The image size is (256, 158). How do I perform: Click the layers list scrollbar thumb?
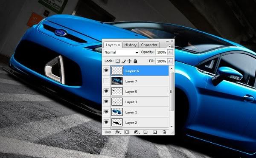click(x=171, y=91)
